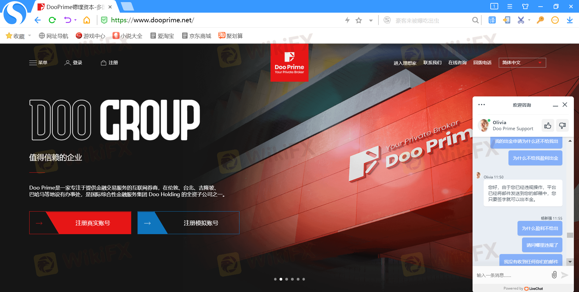The height and width of the screenshot is (292, 579).
Task: Open the scissors screenshot tool
Action: click(521, 20)
